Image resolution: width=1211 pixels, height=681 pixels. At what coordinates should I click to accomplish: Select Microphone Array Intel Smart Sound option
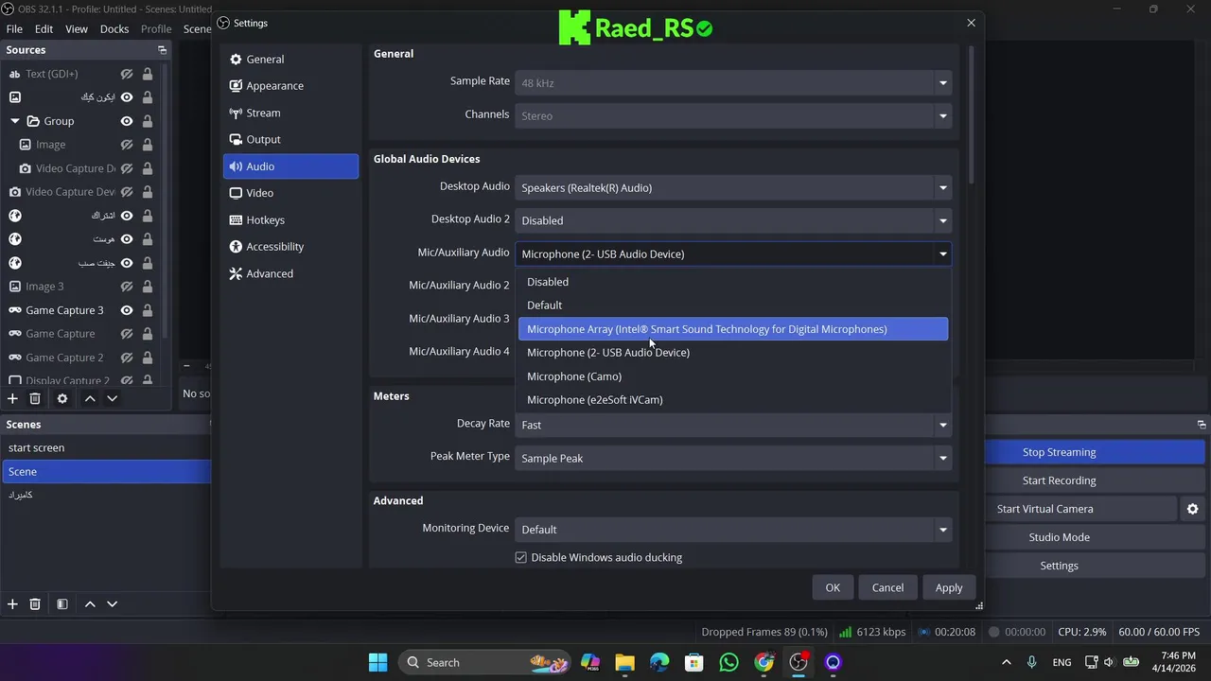tap(733, 329)
